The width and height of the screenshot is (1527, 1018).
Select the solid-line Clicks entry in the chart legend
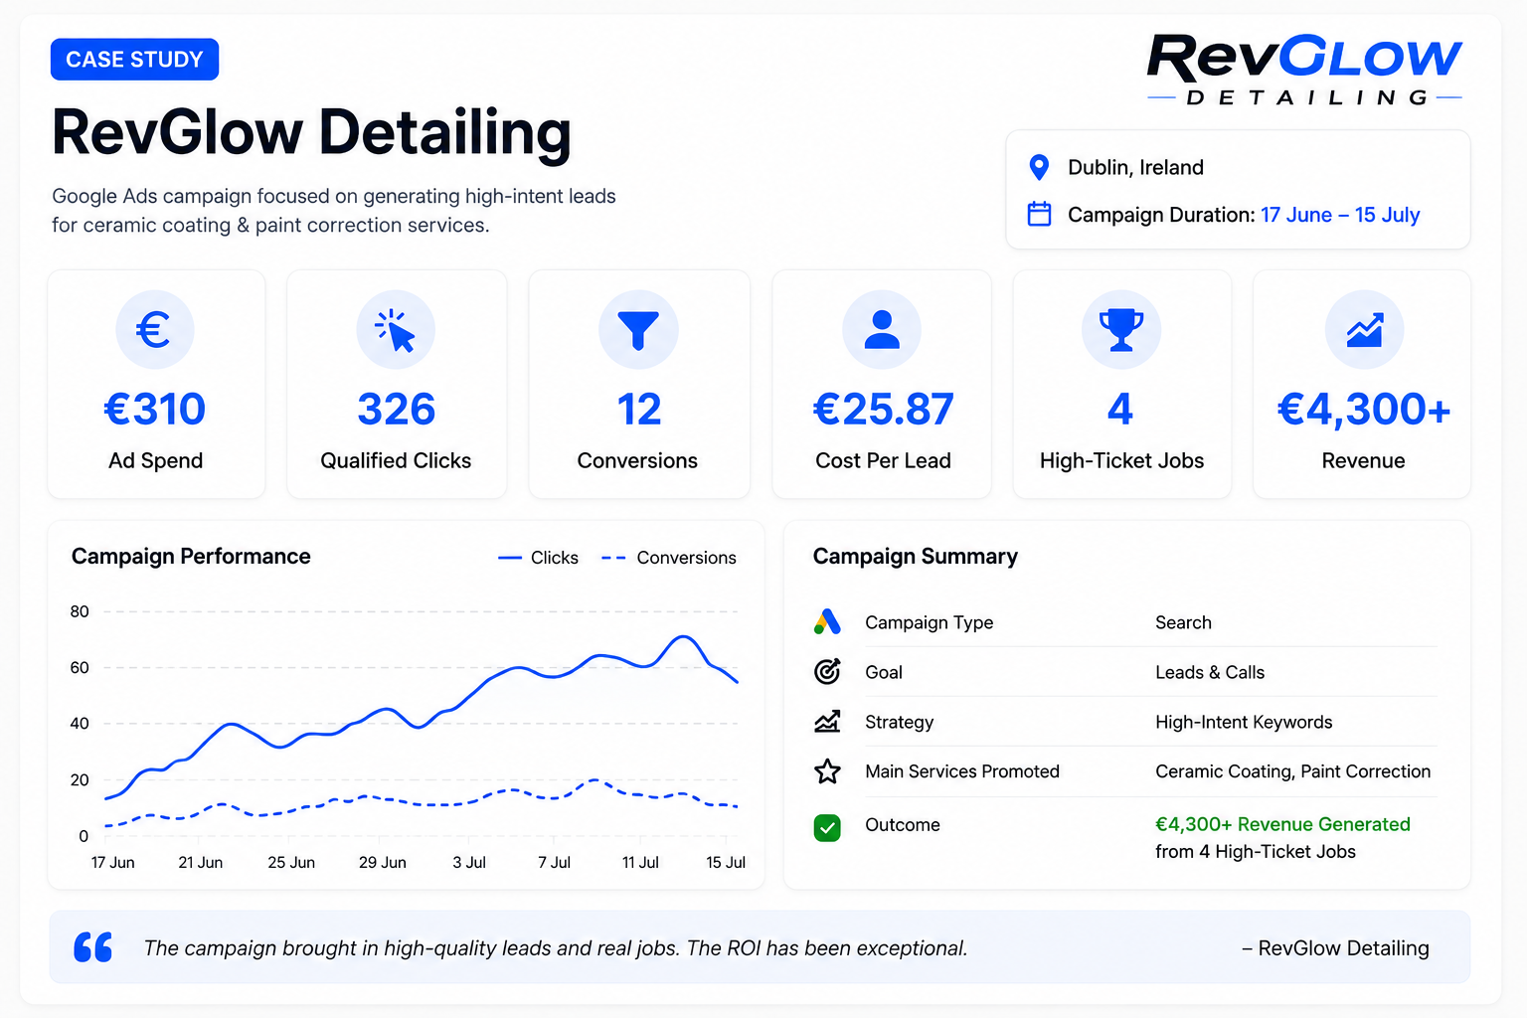pos(538,558)
